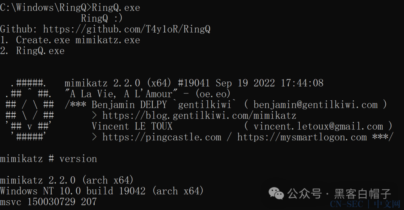Click the 'mimikatz # version' prompt line
This screenshot has width=404, height=210.
48,159
